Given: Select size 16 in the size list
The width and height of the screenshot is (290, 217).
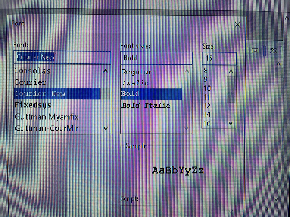Looking at the screenshot, I should 214,123.
